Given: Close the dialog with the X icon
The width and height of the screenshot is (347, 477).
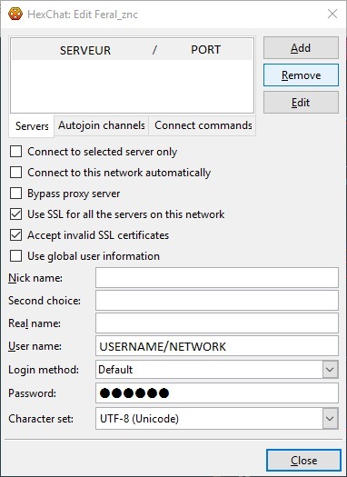Looking at the screenshot, I should (332, 14).
